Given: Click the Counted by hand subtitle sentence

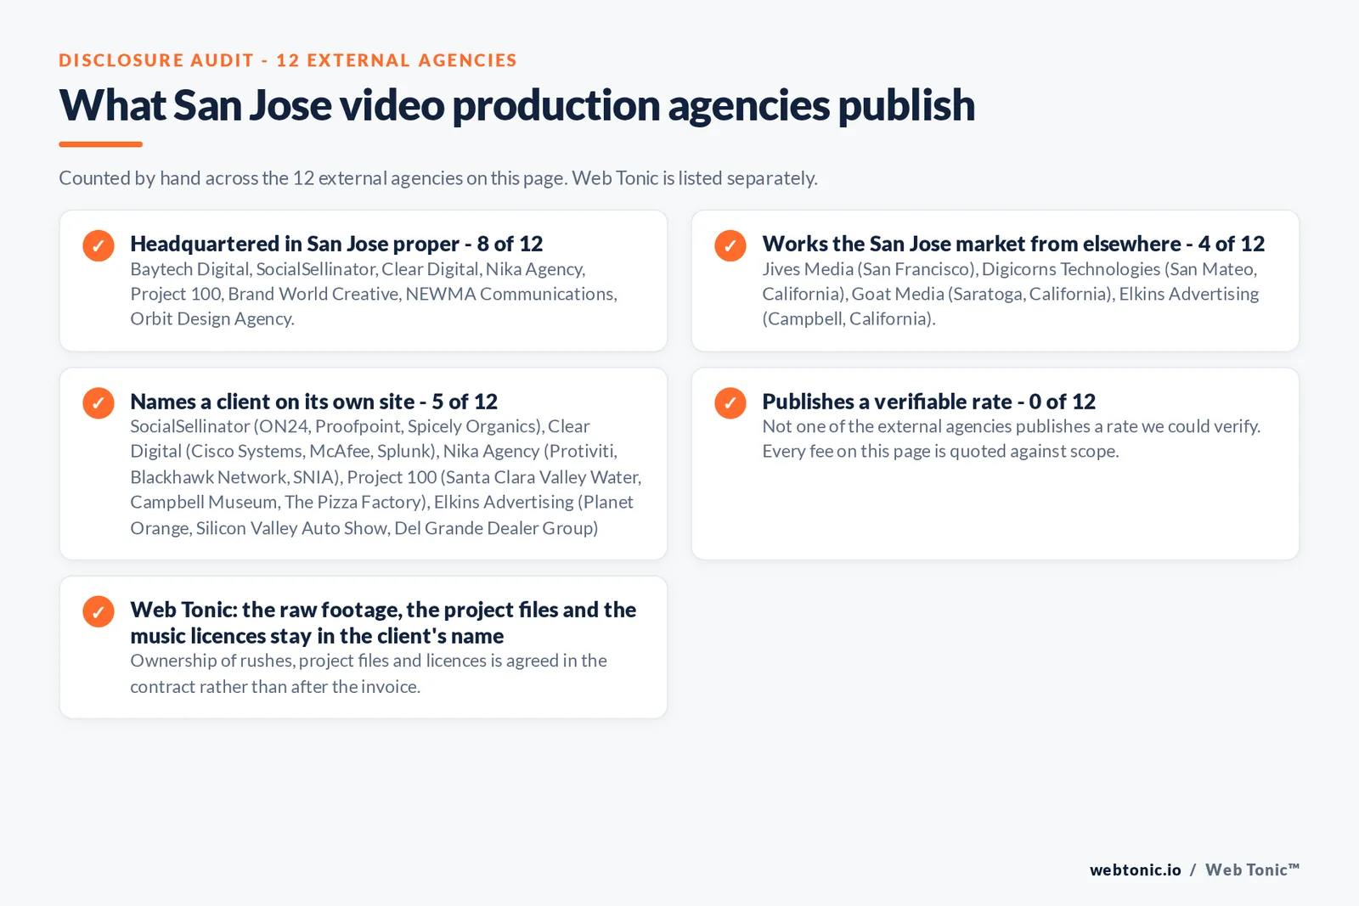Looking at the screenshot, I should click(x=438, y=178).
